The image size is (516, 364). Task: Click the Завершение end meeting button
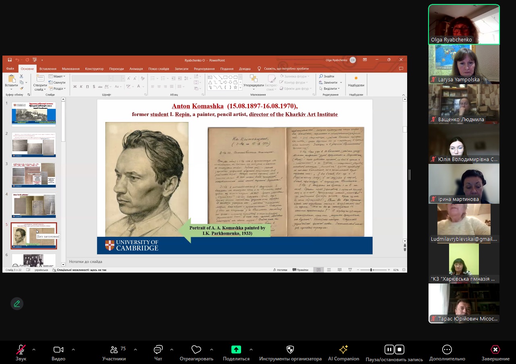point(495,353)
